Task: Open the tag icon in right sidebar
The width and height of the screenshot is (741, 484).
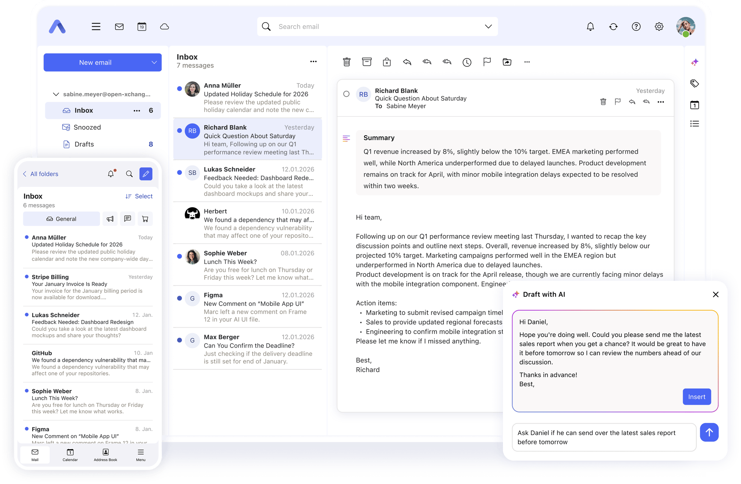Action: click(695, 83)
